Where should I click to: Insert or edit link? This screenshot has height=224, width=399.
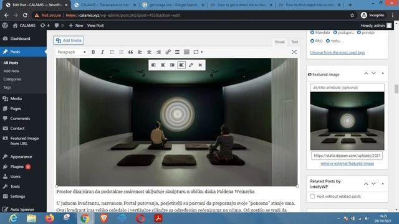(168, 52)
